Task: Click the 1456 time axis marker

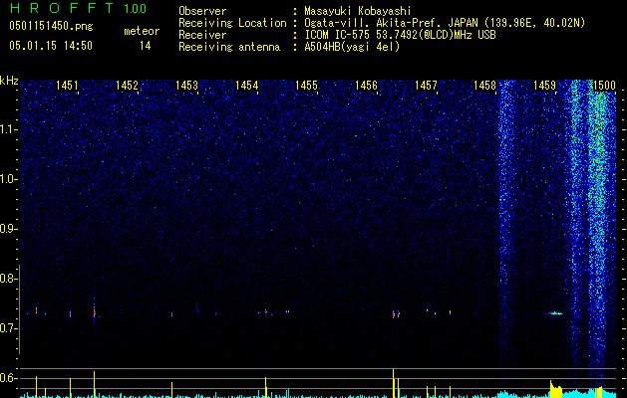Action: (x=366, y=85)
